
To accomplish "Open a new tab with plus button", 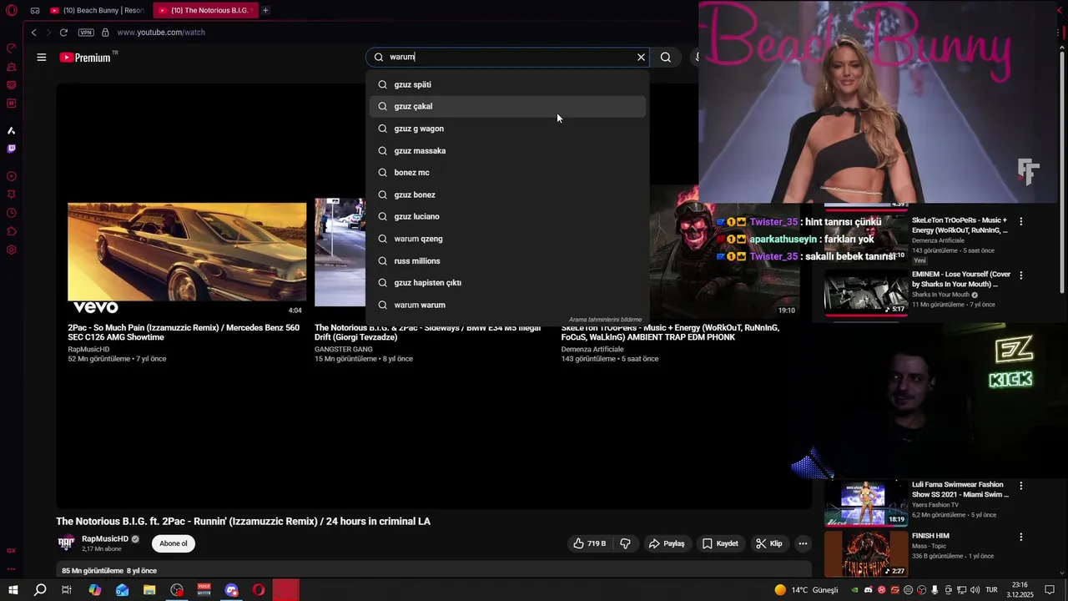I will pyautogui.click(x=265, y=10).
